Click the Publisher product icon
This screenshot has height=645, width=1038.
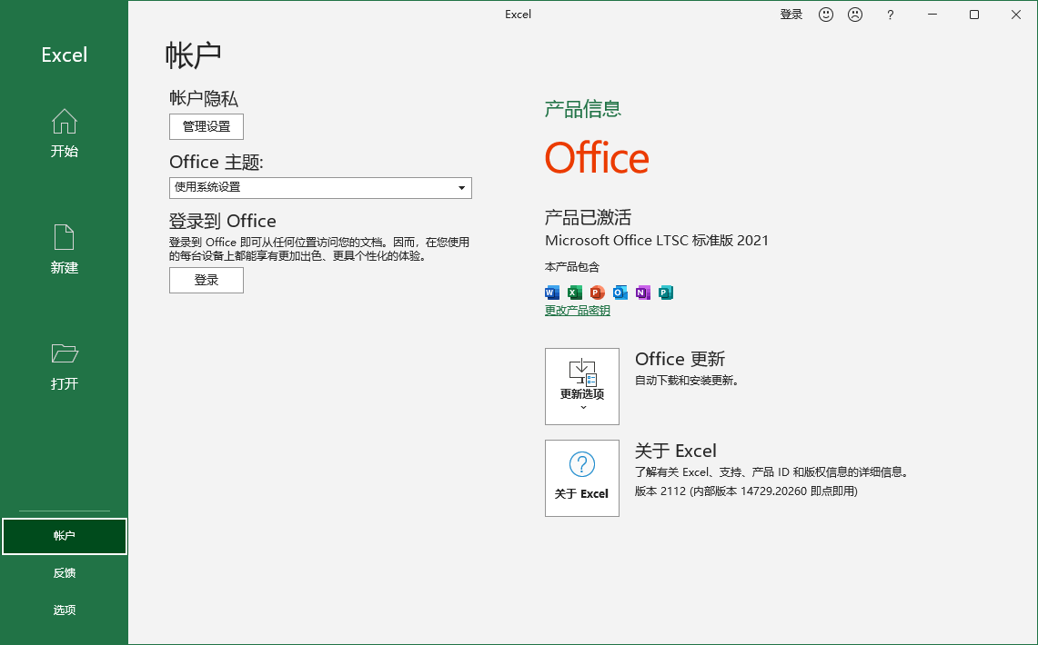tap(666, 293)
